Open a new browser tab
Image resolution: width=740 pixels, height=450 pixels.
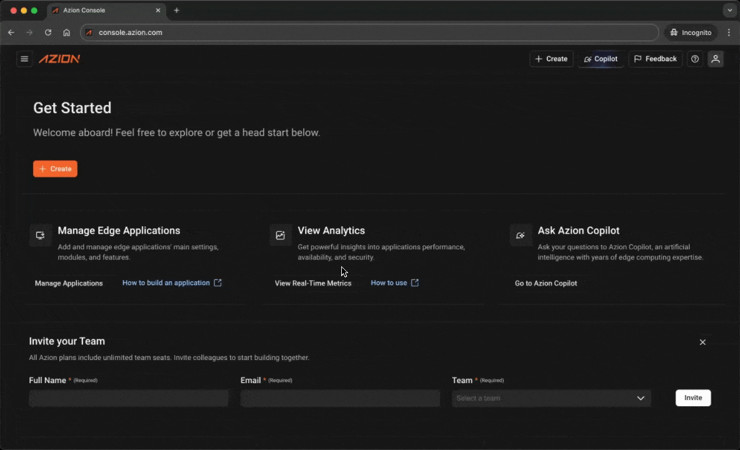pyautogui.click(x=176, y=11)
